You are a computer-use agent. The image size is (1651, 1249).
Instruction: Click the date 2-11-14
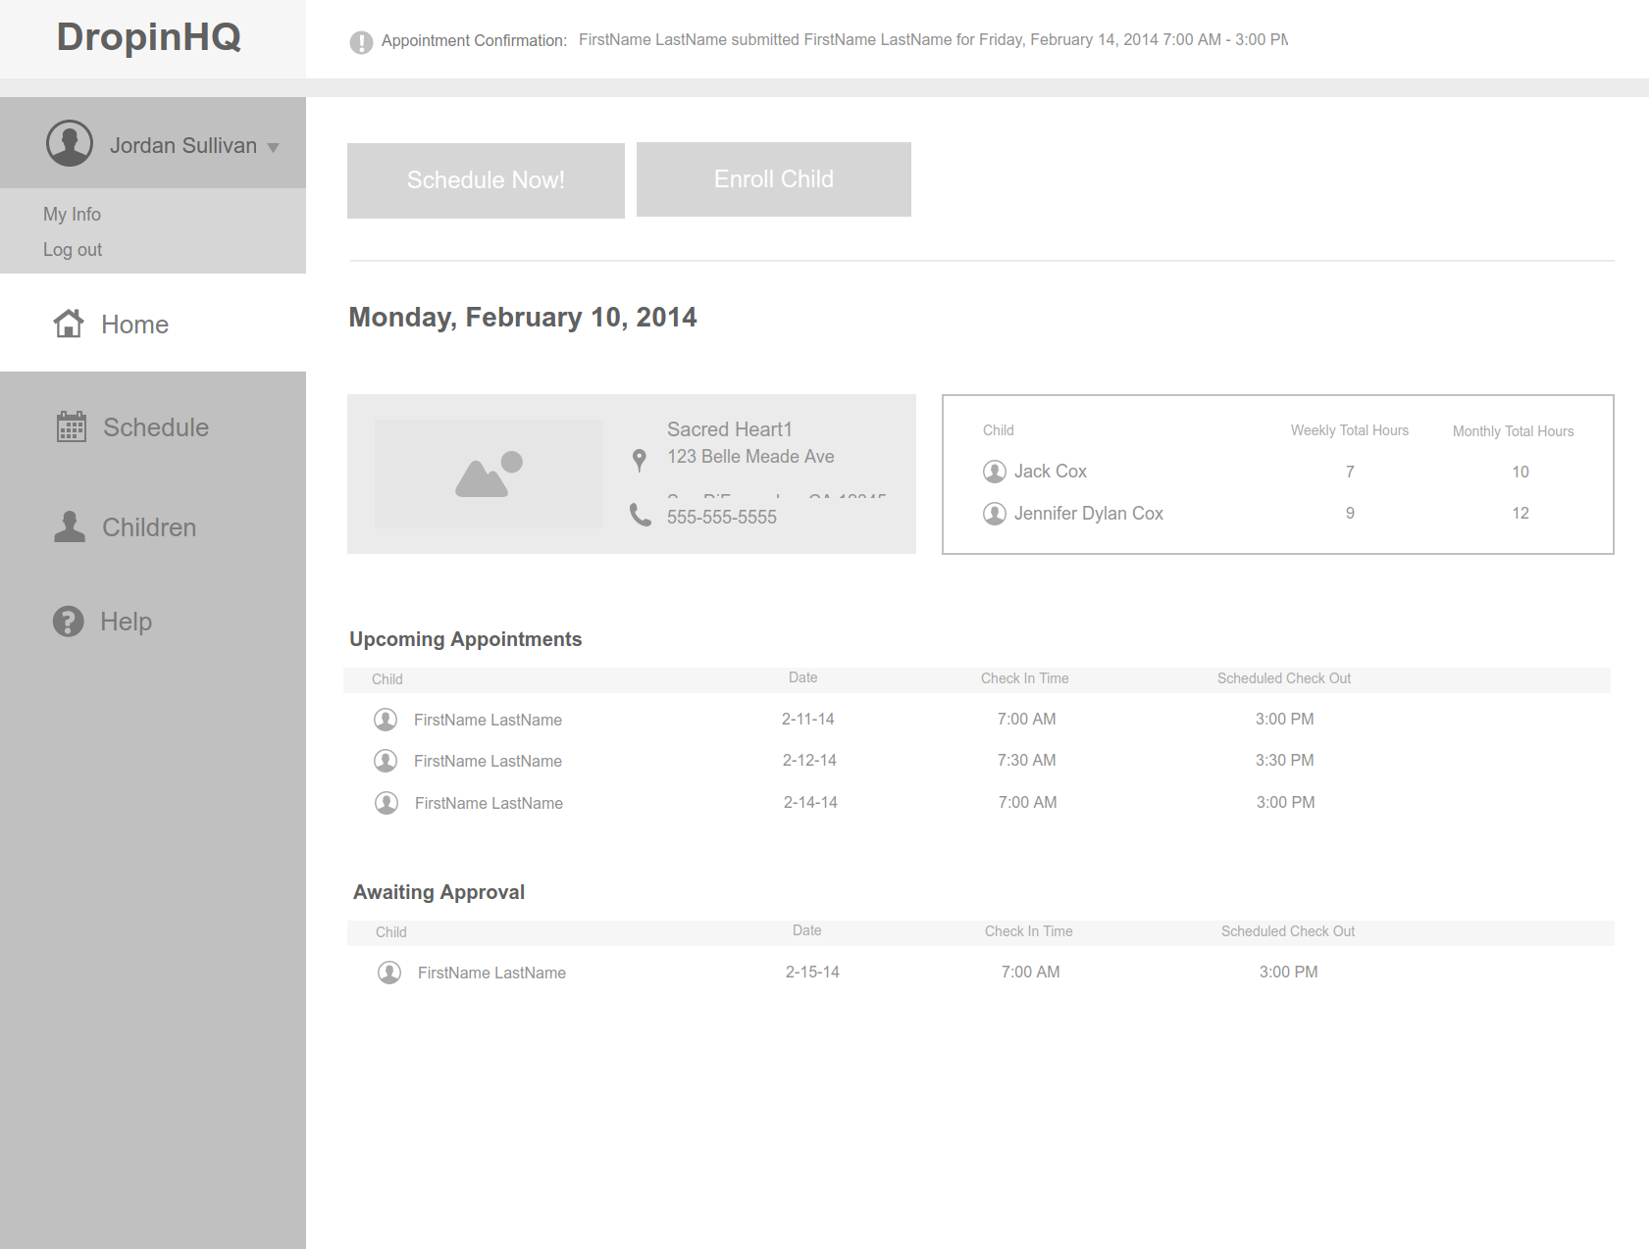[x=808, y=719]
